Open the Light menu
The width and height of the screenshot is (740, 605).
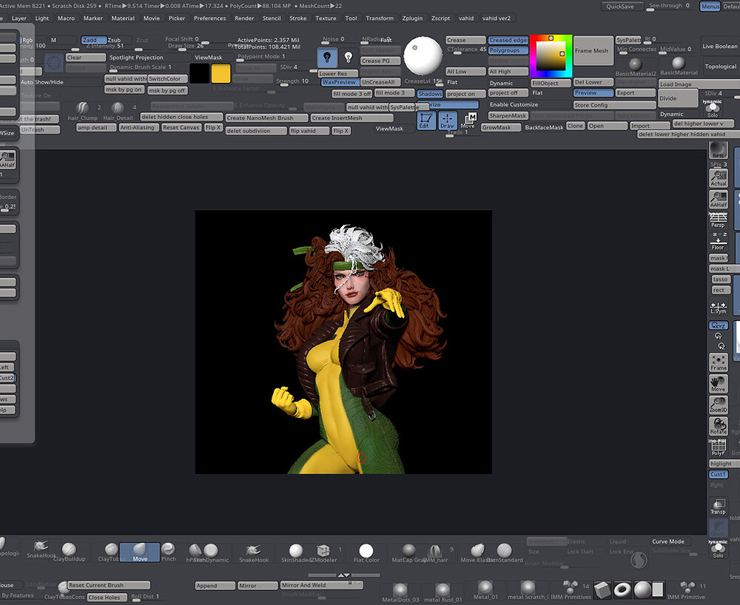pyautogui.click(x=42, y=18)
